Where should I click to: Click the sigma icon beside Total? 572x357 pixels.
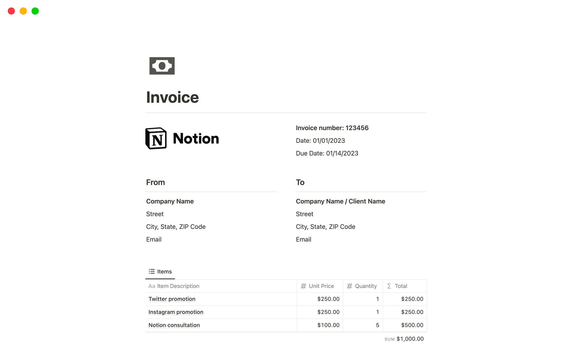click(389, 286)
